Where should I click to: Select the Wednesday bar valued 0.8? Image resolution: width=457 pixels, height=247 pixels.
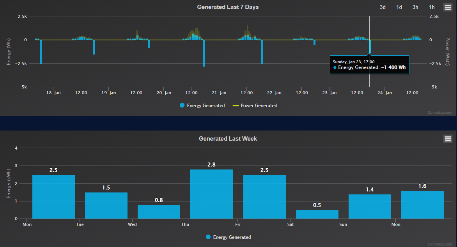(159, 212)
